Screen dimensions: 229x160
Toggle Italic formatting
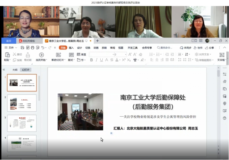coord(97,60)
